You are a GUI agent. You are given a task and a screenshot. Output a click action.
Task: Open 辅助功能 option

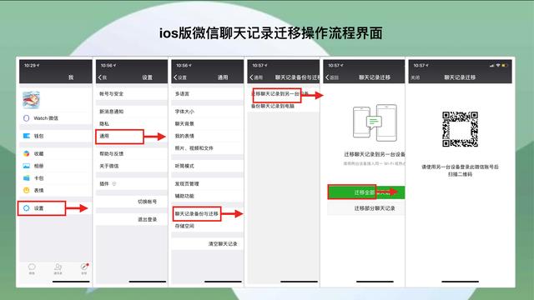click(x=208, y=196)
